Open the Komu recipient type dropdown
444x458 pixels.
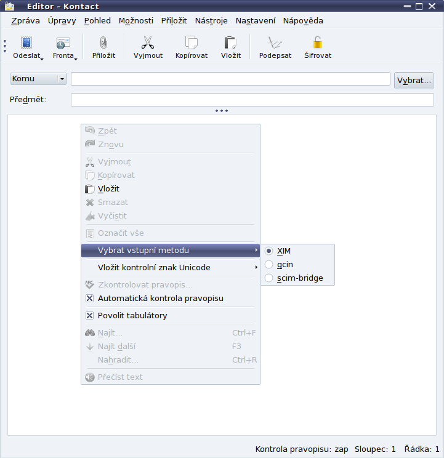[x=38, y=79]
